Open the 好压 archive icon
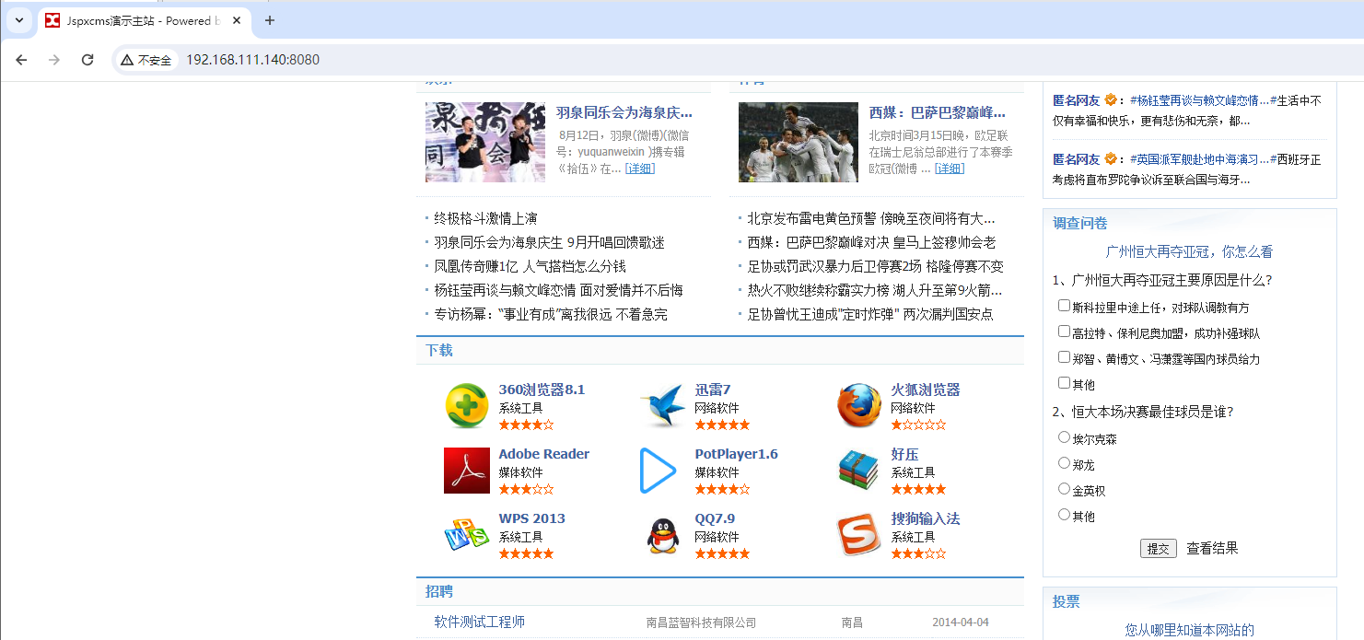Viewport: 1364px width, 640px height. (859, 471)
